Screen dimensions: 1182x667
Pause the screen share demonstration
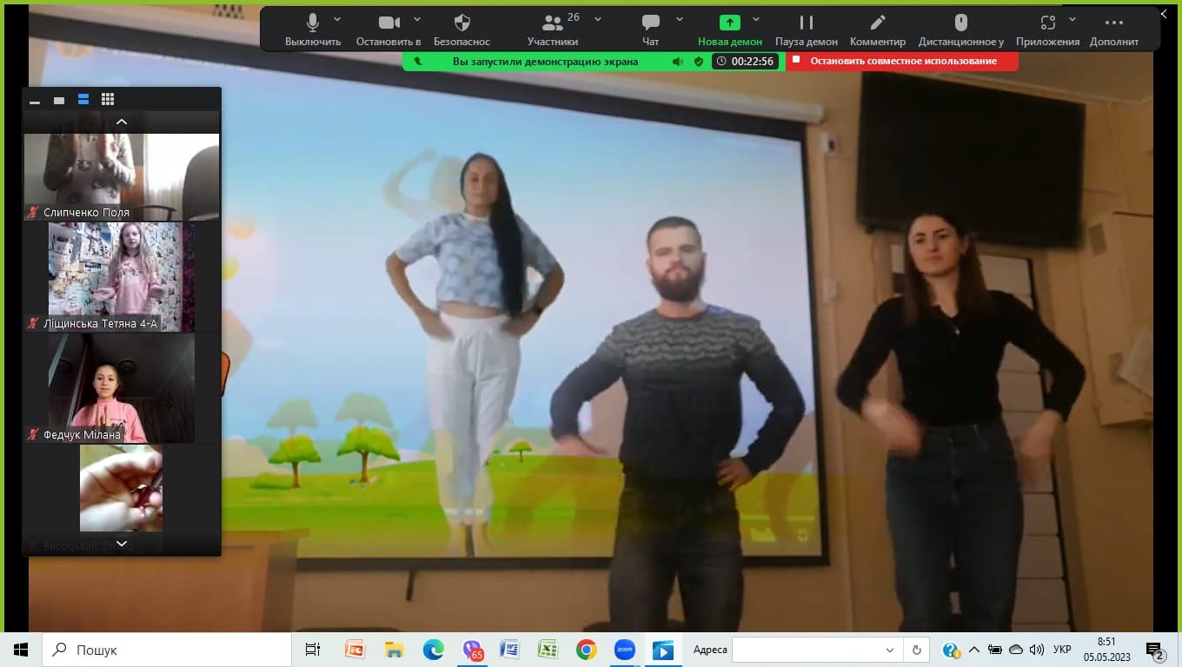(807, 23)
